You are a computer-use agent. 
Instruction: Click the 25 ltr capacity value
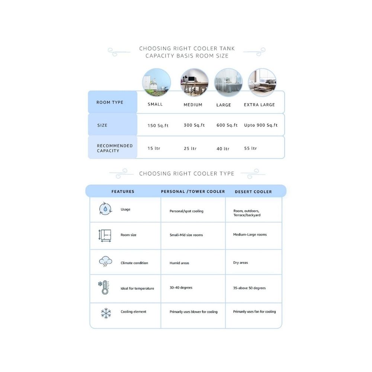(190, 148)
